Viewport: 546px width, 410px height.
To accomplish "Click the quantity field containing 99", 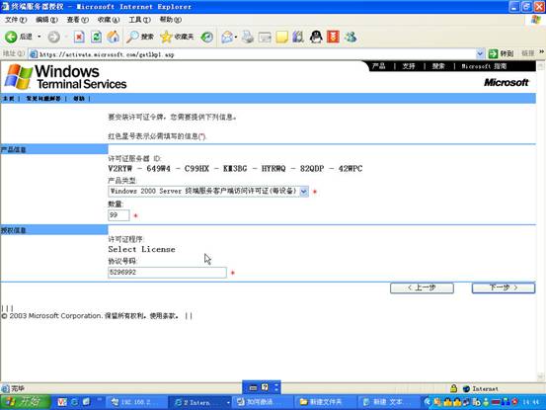I will coord(118,215).
